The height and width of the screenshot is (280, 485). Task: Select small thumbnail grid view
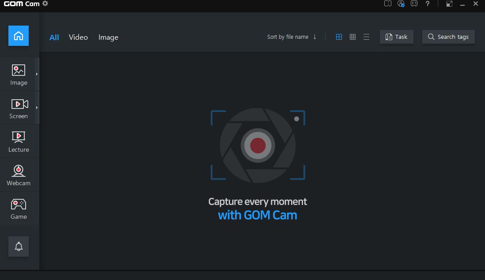click(352, 37)
